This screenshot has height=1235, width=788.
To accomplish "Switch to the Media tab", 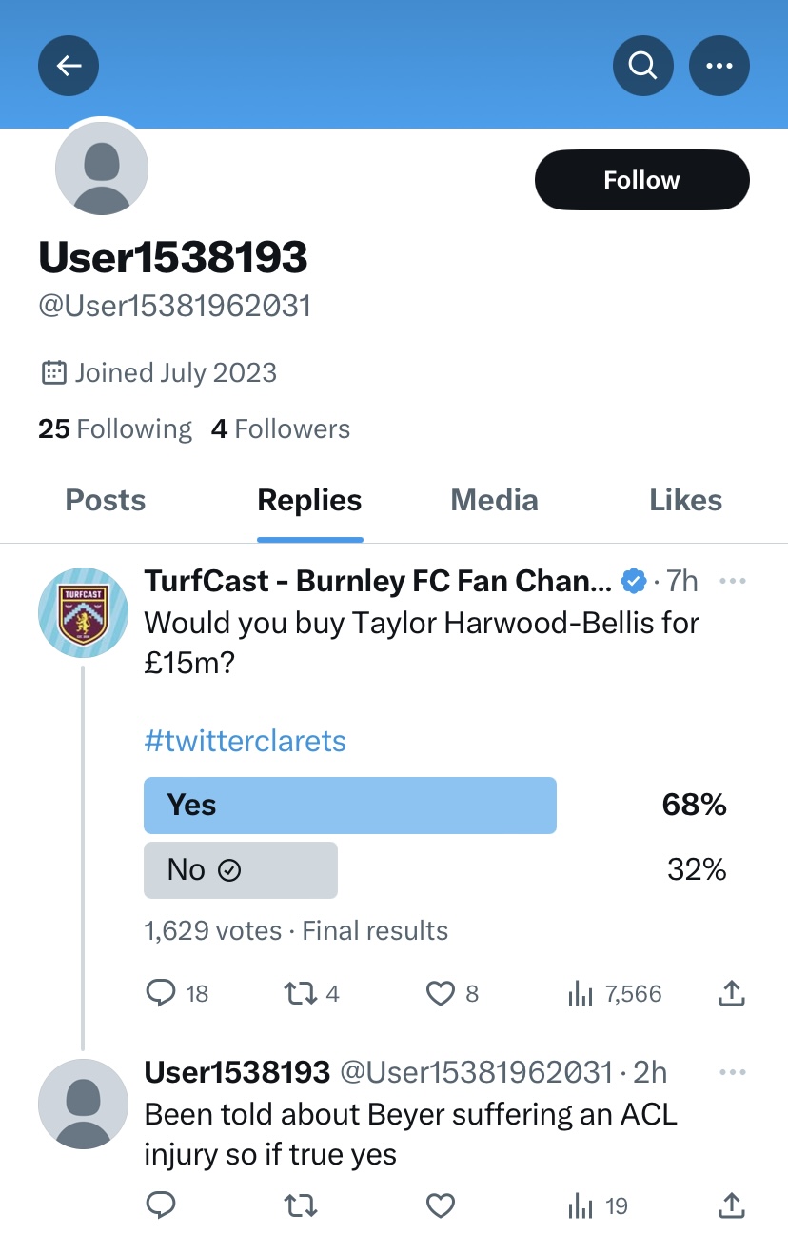I will [x=494, y=501].
